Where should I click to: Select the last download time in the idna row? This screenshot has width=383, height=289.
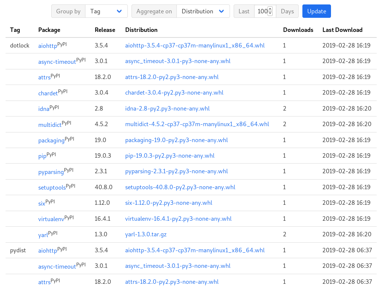(x=347, y=109)
